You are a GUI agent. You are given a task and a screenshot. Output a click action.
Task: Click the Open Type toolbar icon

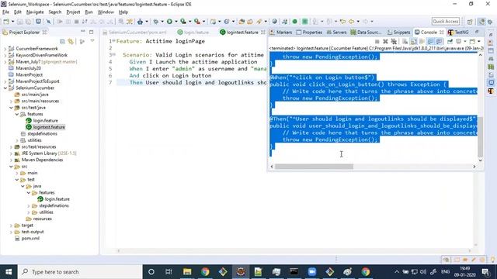(242, 22)
